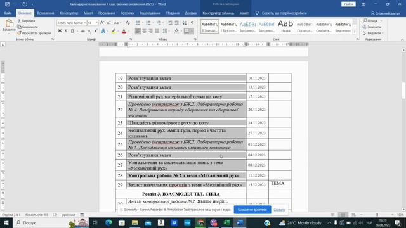Screen dimensions: 406x228
Task: Click Copy (Копіювати) command
Action: [27, 27]
